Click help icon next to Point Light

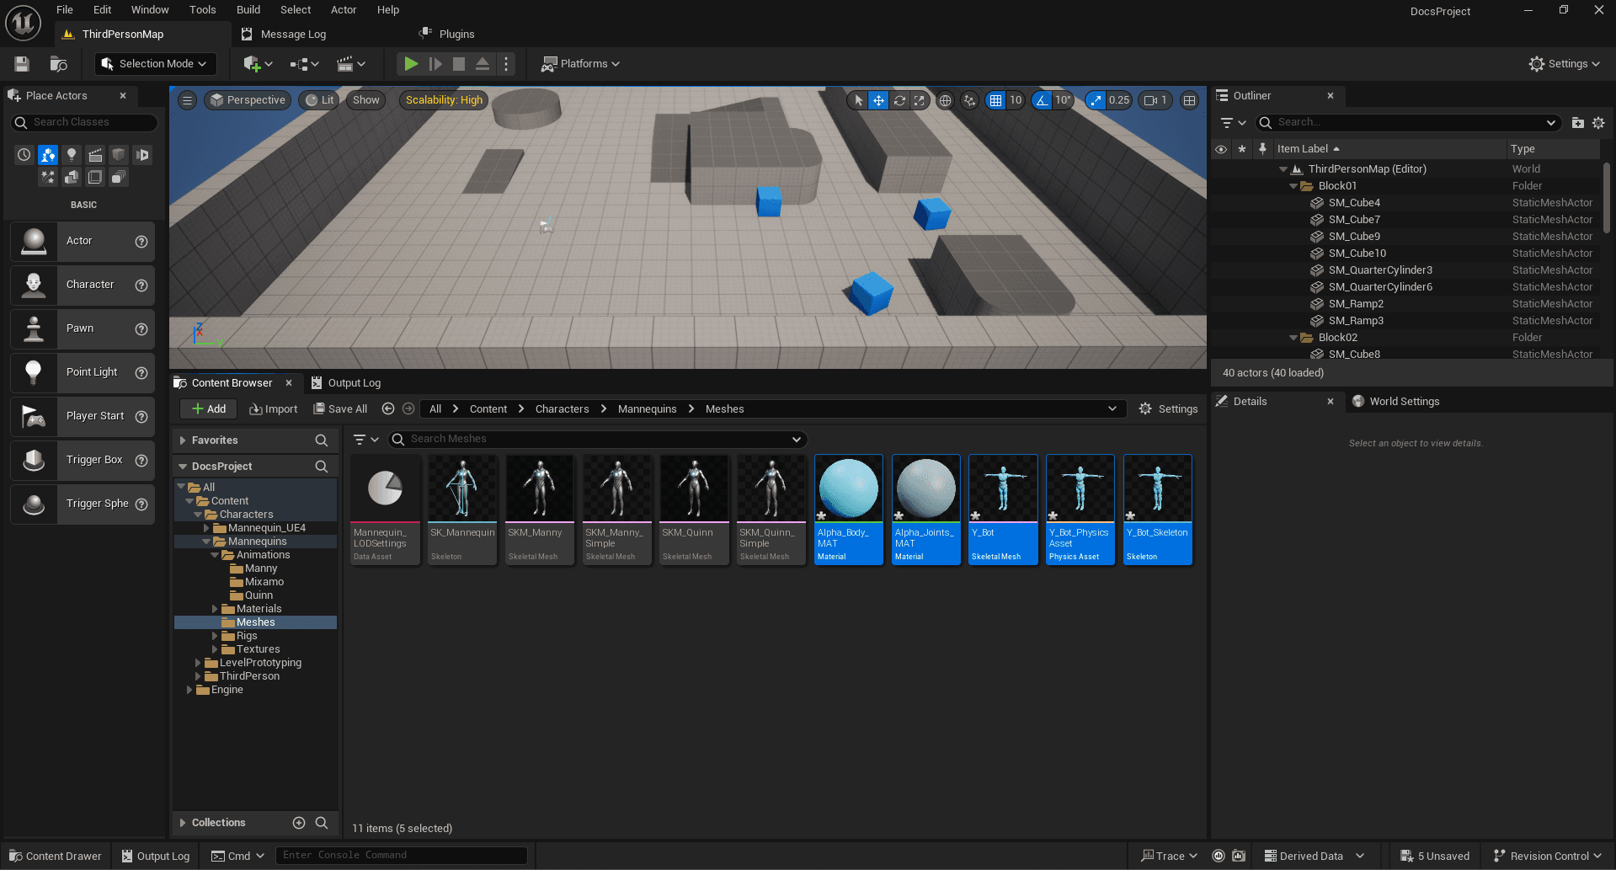[x=141, y=373]
